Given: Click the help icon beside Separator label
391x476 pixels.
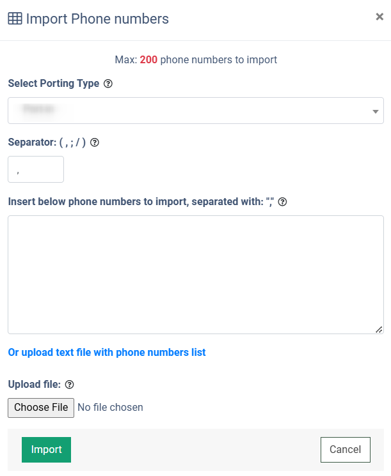Looking at the screenshot, I should pos(95,142).
